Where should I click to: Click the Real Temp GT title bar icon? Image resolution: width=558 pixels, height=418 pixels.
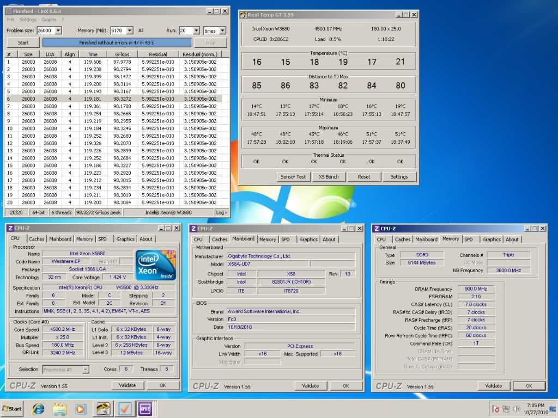coord(244,15)
